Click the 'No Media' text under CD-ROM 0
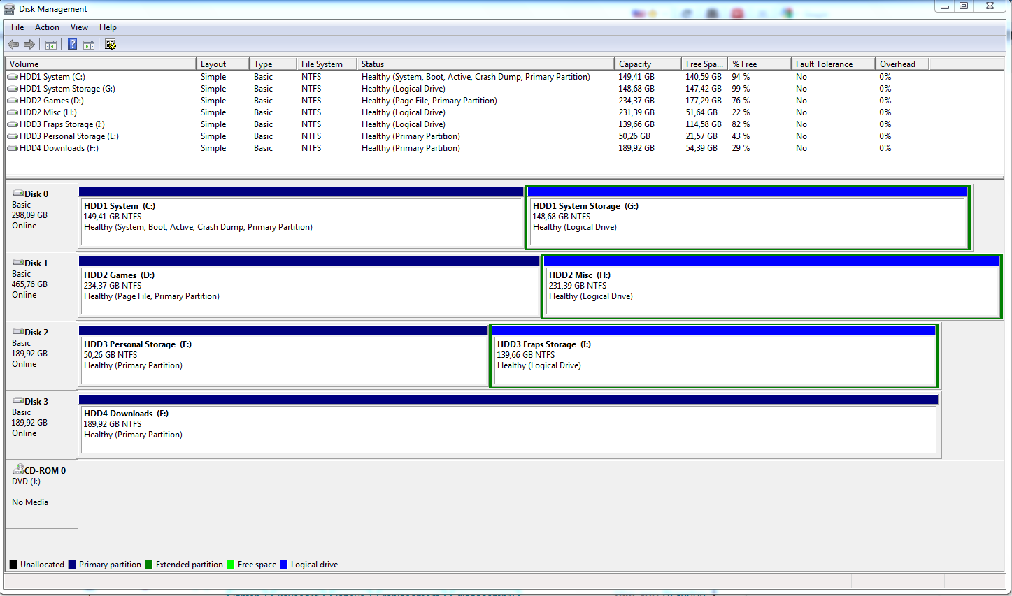Viewport: 1012px width, 596px height. pyautogui.click(x=30, y=502)
